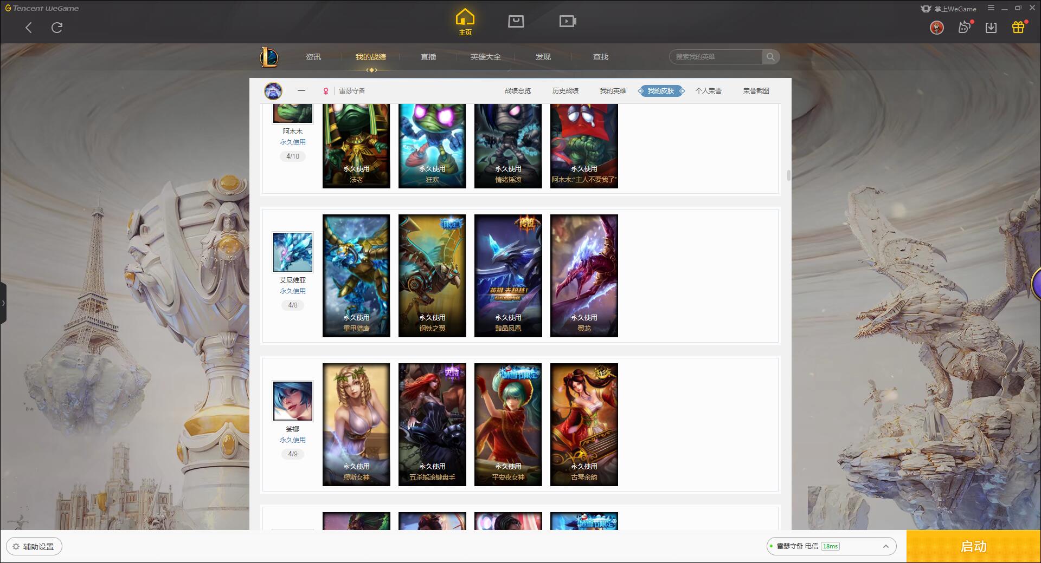Open the 查找 tab

tap(601, 57)
